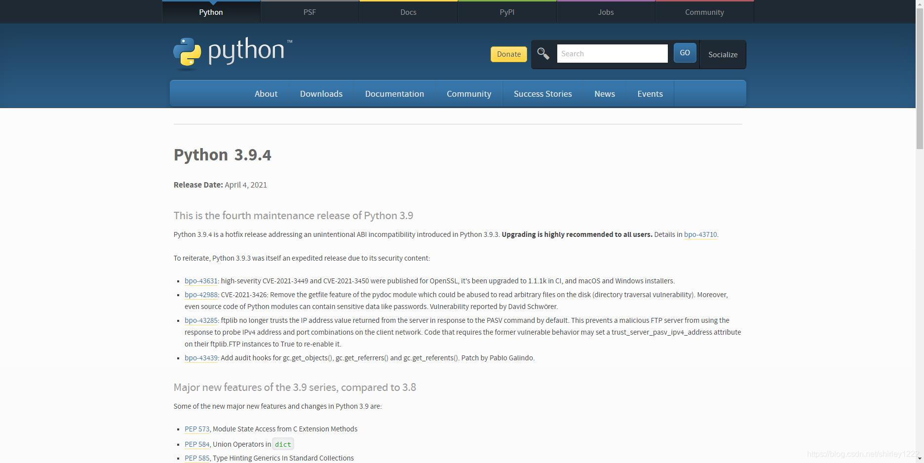Open the Documentation menu

394,93
